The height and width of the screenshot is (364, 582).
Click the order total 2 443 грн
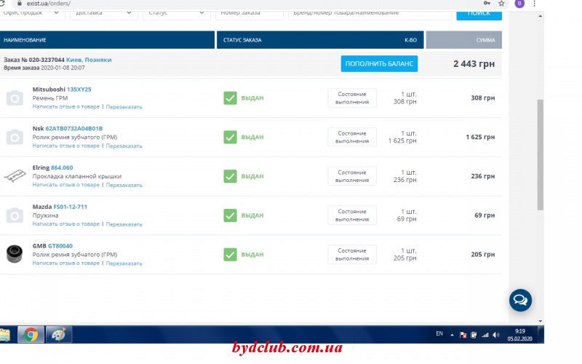click(474, 64)
